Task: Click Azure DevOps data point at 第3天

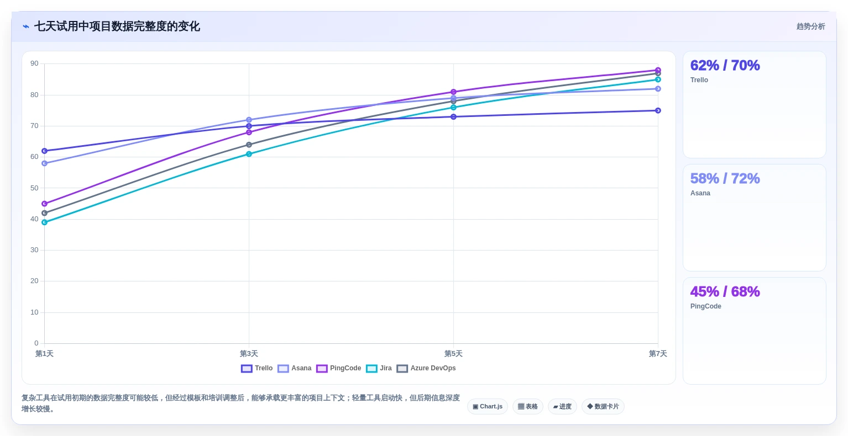Action: [249, 145]
